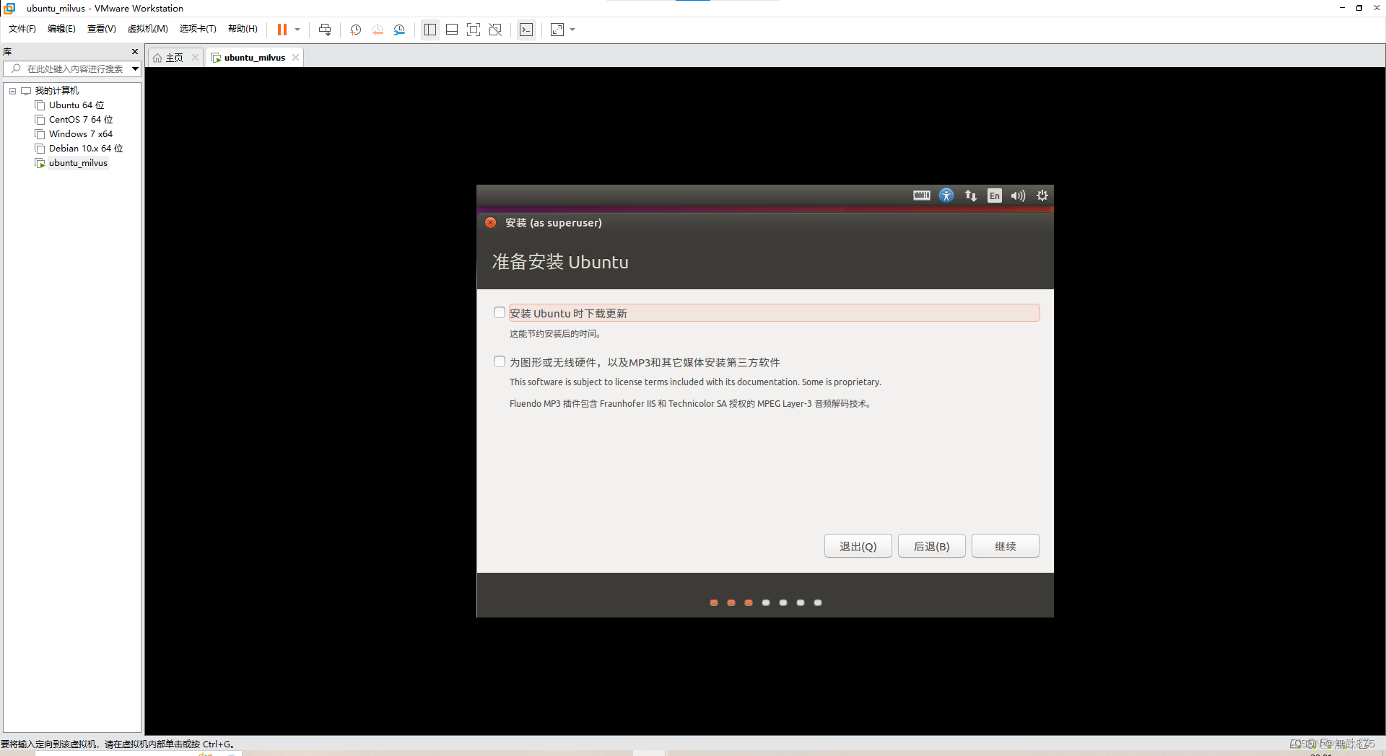The height and width of the screenshot is (756, 1386).
Task: Open the console view icon
Action: [x=526, y=30]
